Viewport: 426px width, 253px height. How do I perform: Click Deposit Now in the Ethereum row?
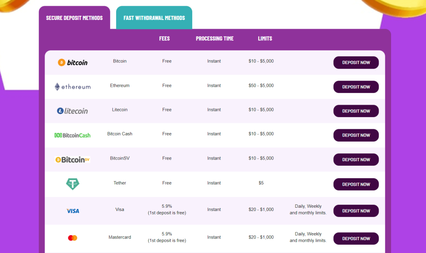[356, 87]
